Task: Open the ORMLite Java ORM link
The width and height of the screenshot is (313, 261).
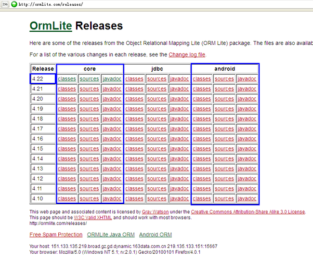Action: [x=111, y=235]
